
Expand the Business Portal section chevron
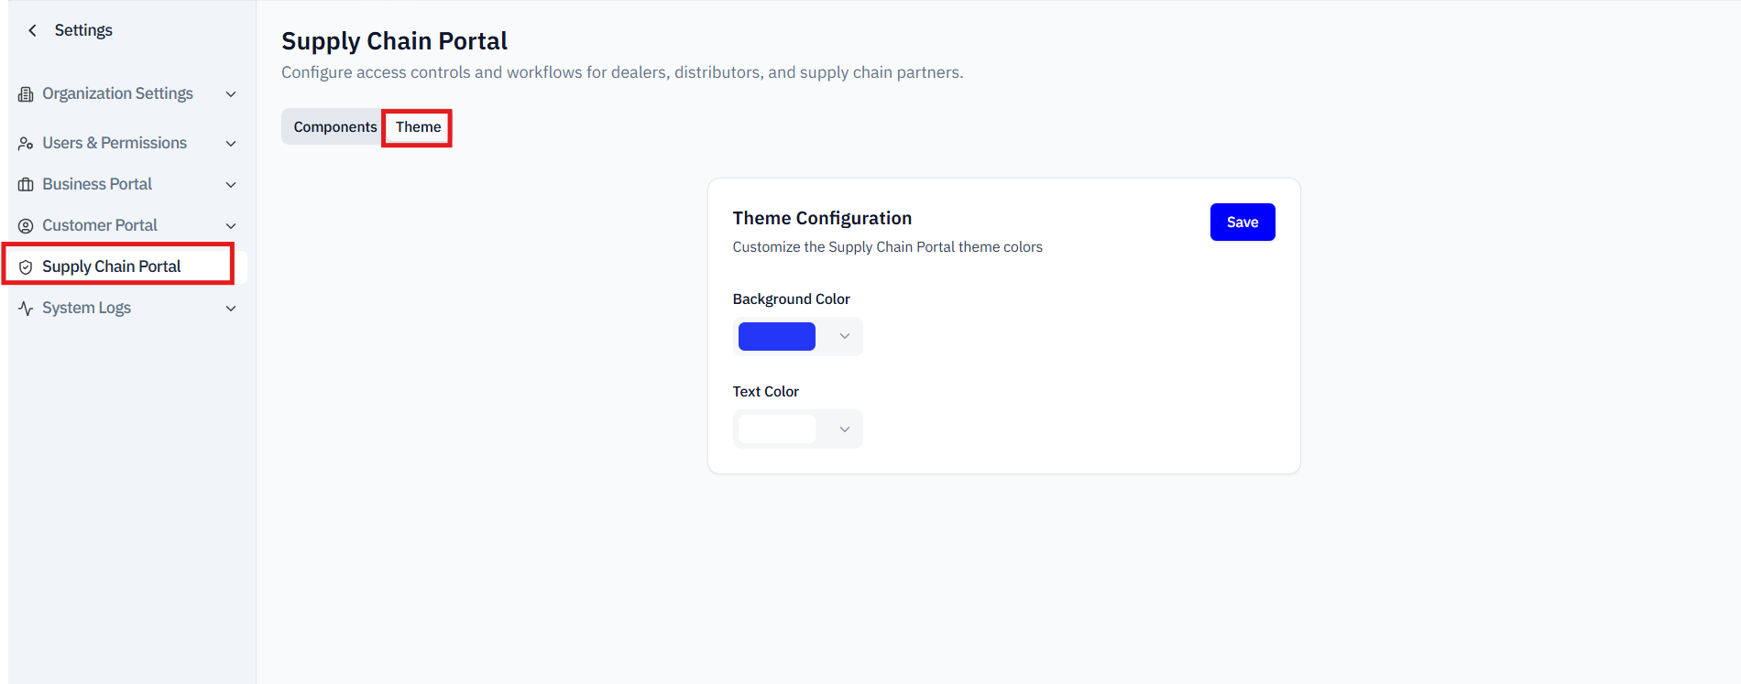point(231,185)
